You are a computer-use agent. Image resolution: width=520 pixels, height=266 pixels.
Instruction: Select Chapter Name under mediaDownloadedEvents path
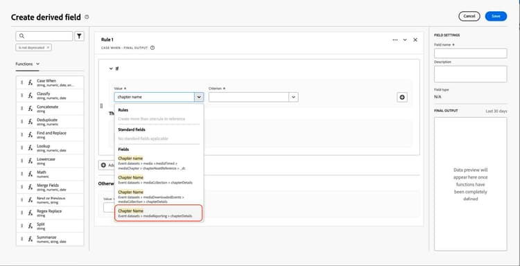159,197
